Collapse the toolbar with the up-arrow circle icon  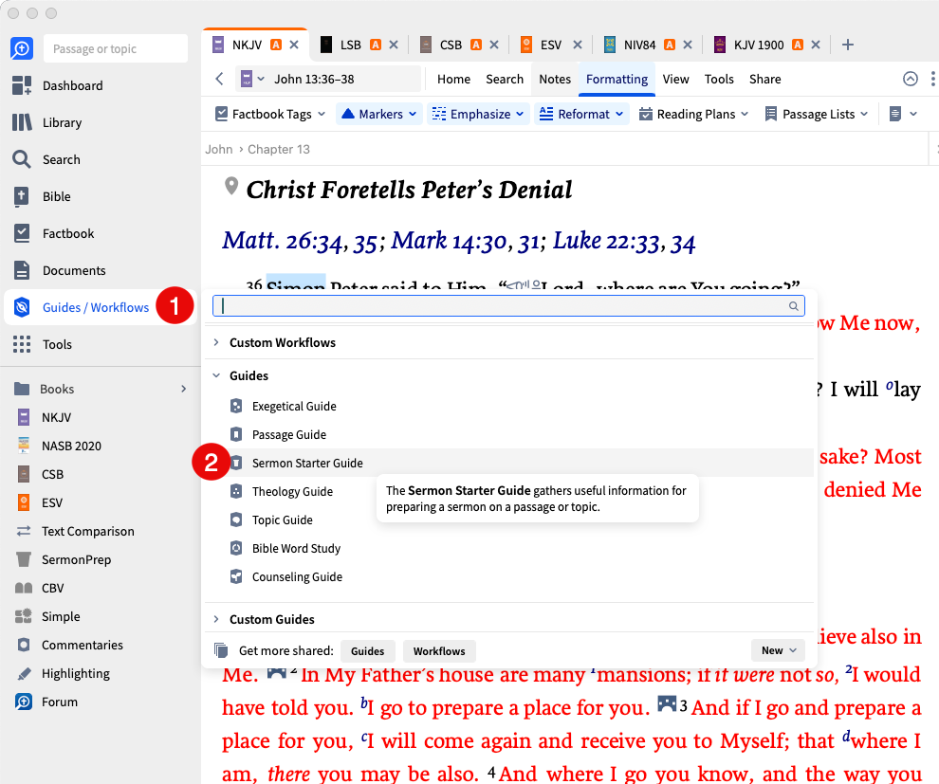click(911, 79)
